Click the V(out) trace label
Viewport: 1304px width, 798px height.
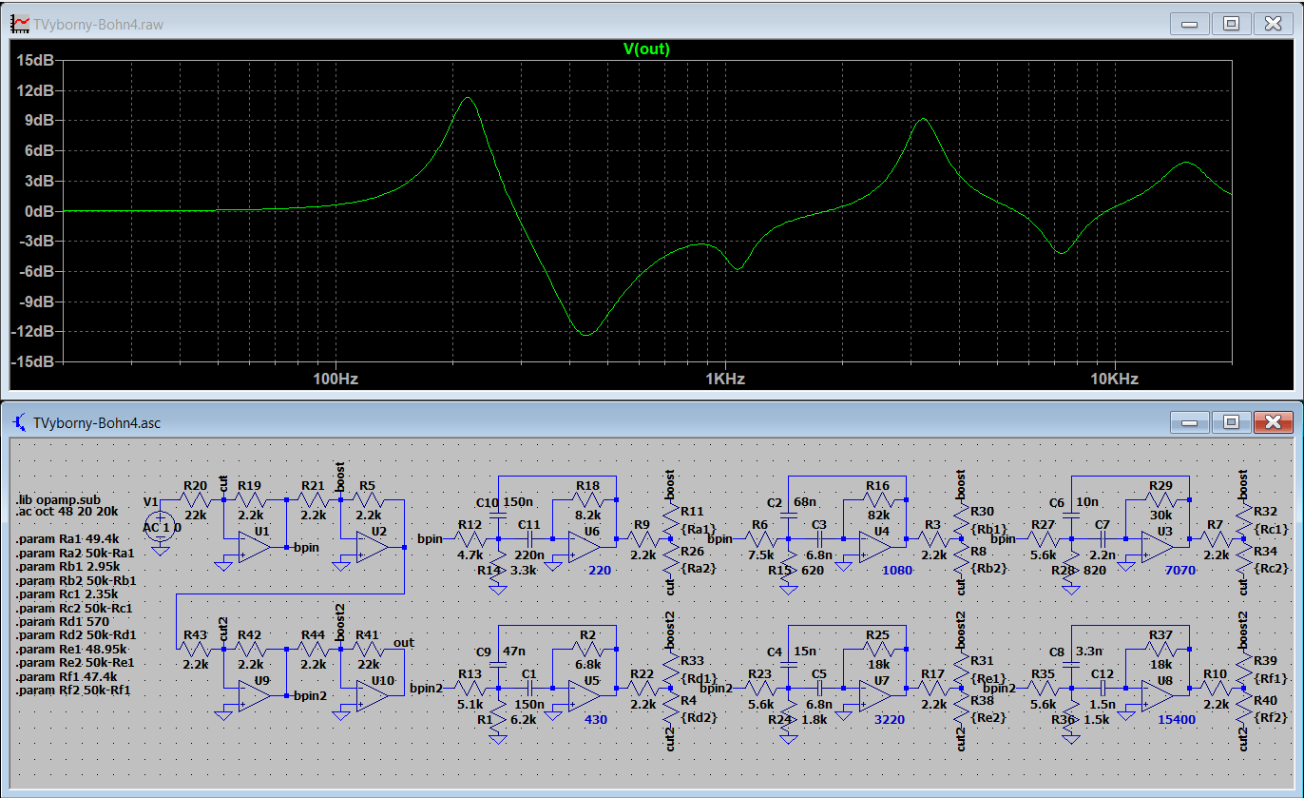[x=646, y=49]
